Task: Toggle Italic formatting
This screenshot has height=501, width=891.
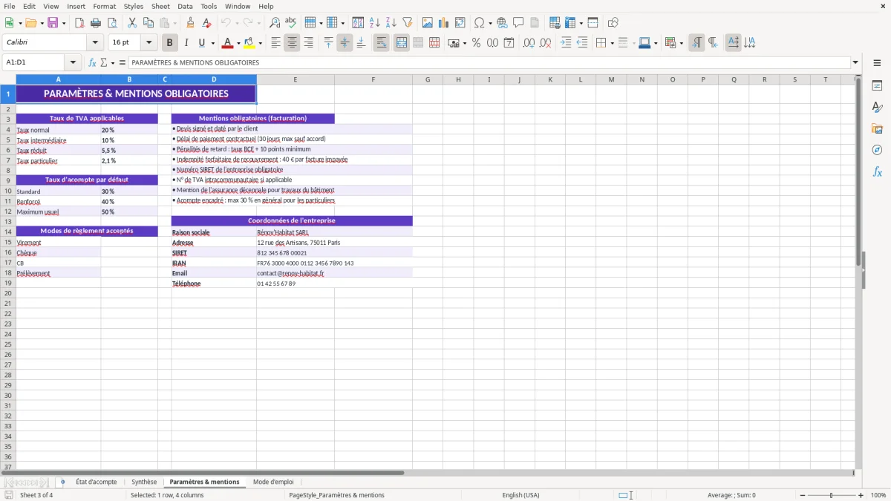Action: pyautogui.click(x=186, y=43)
